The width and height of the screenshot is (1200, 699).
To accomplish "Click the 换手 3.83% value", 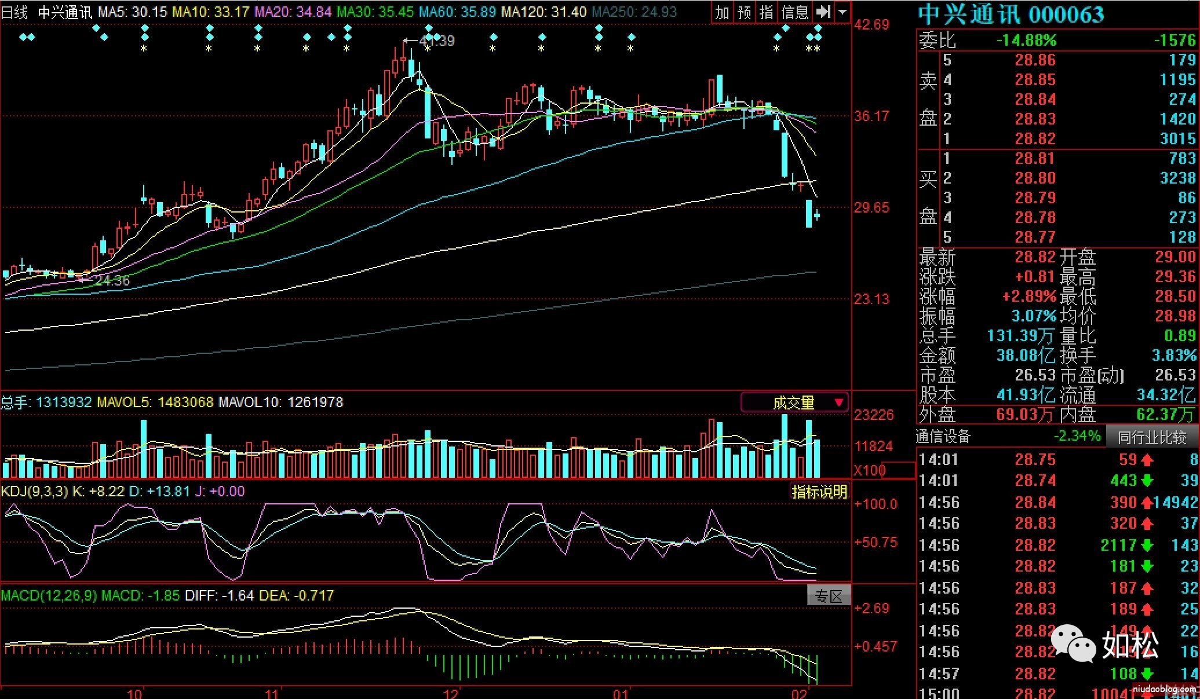I will point(1174,356).
